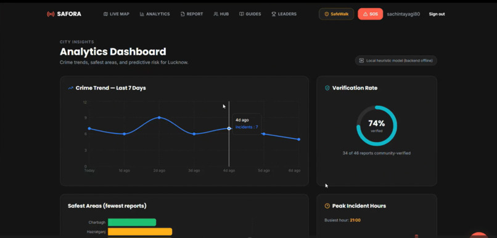Screen dimensions: 497x238
Task: Open the Guides page
Action: pyautogui.click(x=250, y=14)
